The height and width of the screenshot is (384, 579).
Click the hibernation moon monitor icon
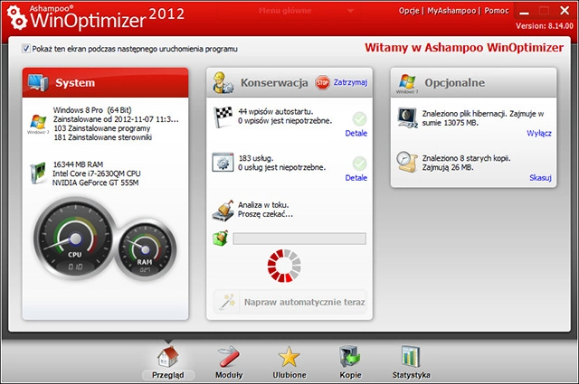408,117
